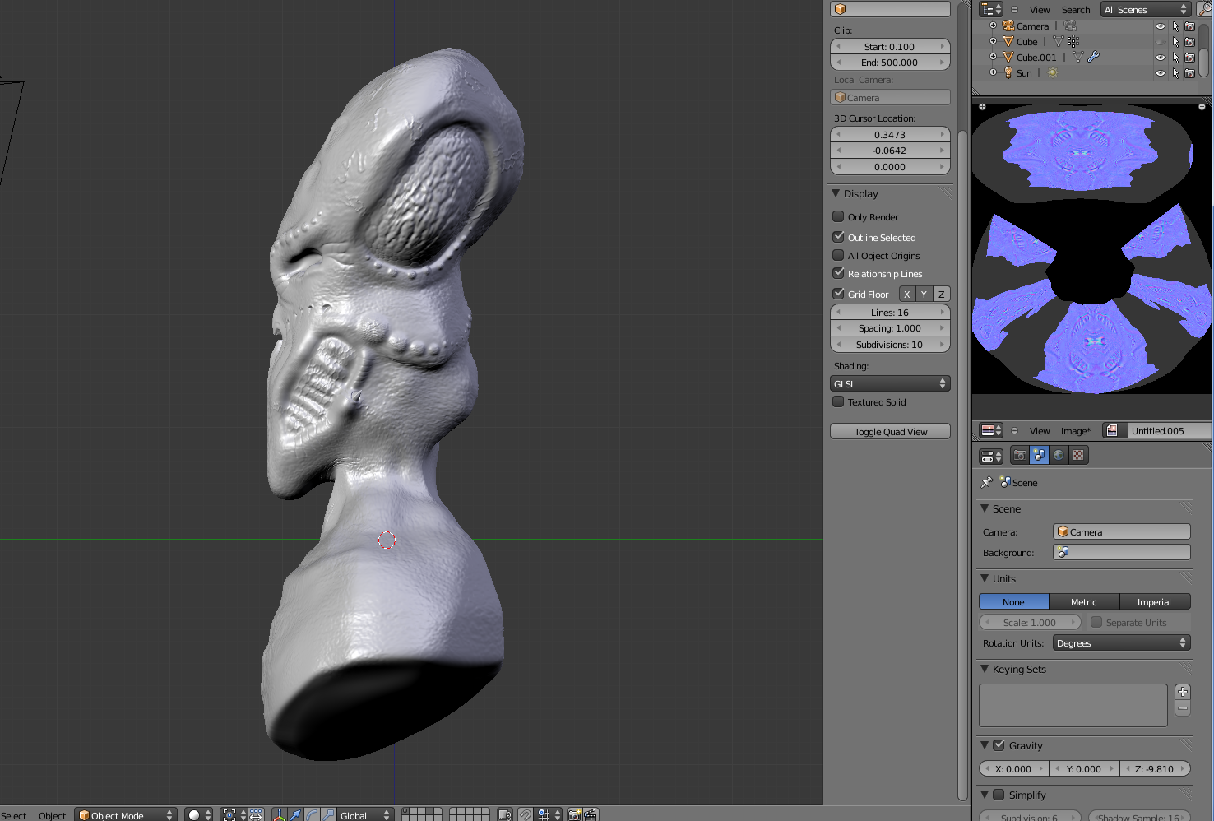Hide Sun with its eye icon
This screenshot has height=821, width=1214.
tap(1161, 73)
